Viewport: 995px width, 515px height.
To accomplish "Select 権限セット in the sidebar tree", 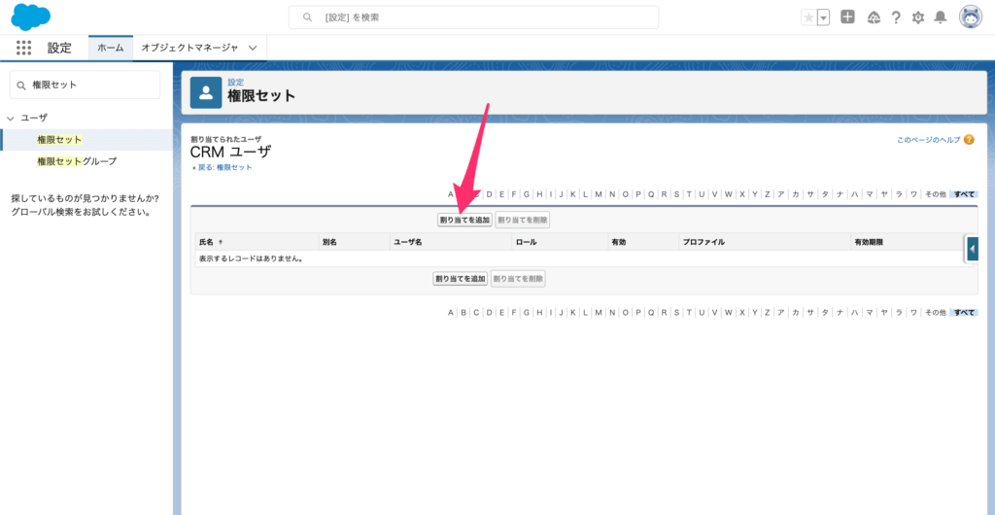I will [59, 140].
